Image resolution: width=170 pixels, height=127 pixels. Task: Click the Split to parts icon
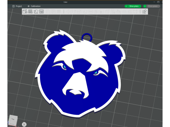coord(54,12)
